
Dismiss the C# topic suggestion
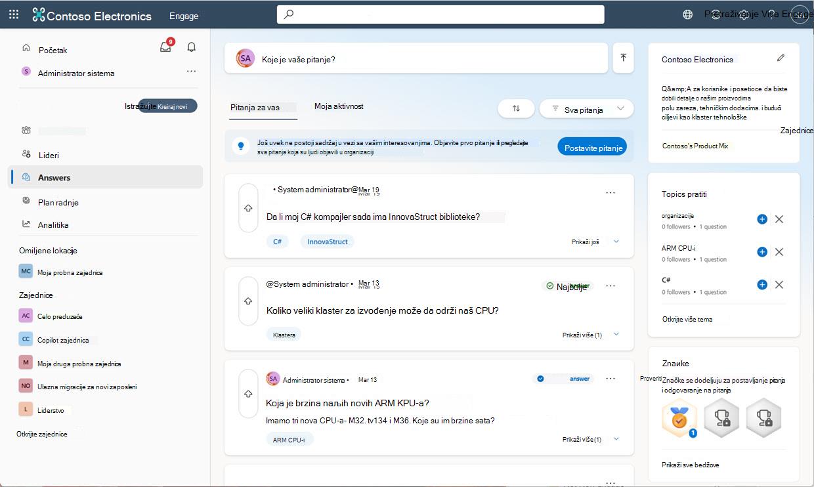pyautogui.click(x=779, y=285)
